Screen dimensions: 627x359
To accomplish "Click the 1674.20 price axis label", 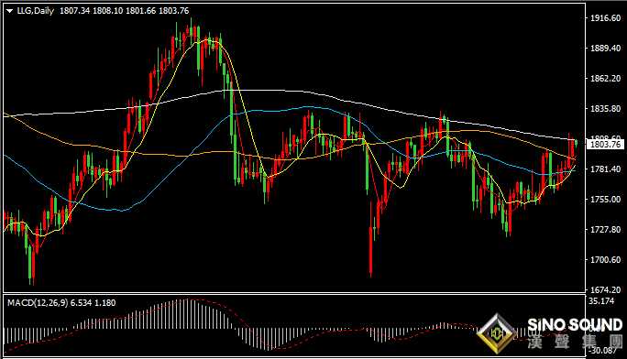I will (x=605, y=290).
